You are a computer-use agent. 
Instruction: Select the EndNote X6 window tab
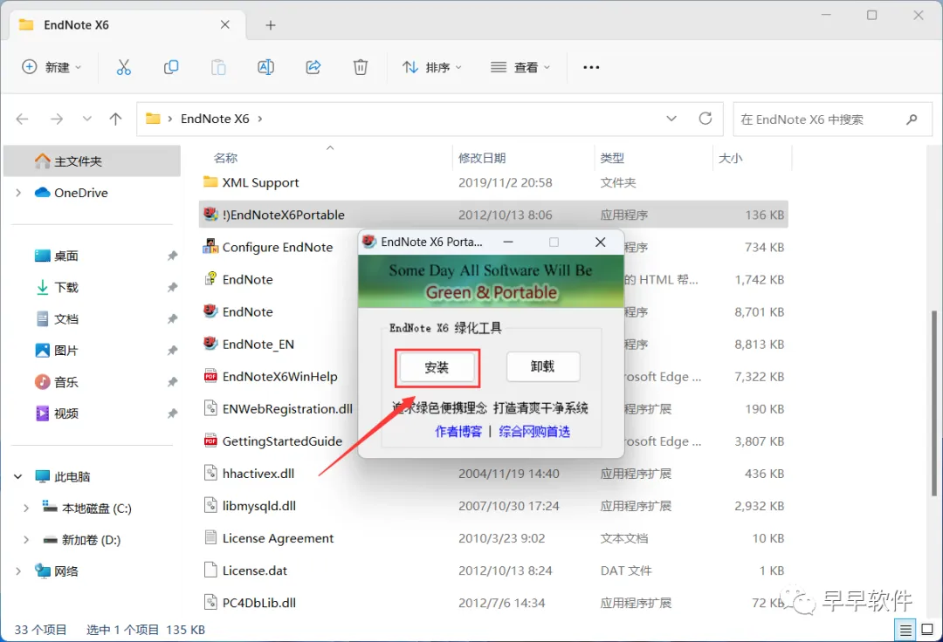(x=125, y=25)
